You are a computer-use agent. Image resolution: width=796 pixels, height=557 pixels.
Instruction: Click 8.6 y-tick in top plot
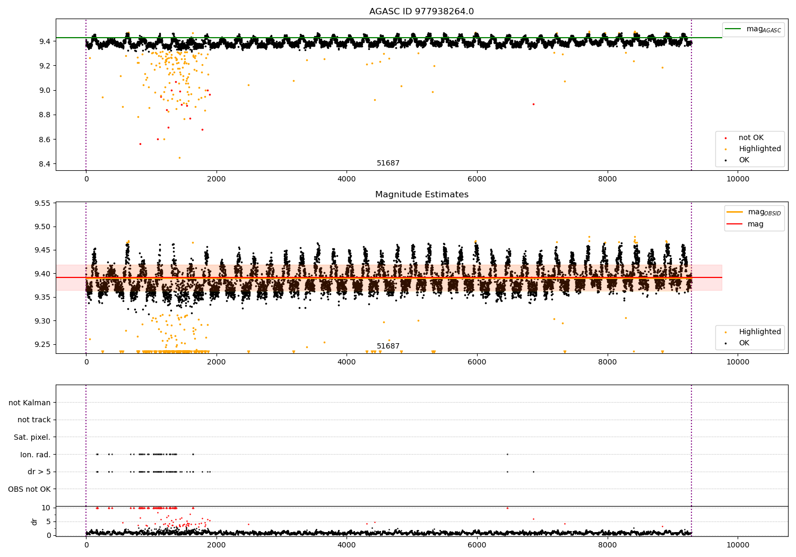click(45, 140)
